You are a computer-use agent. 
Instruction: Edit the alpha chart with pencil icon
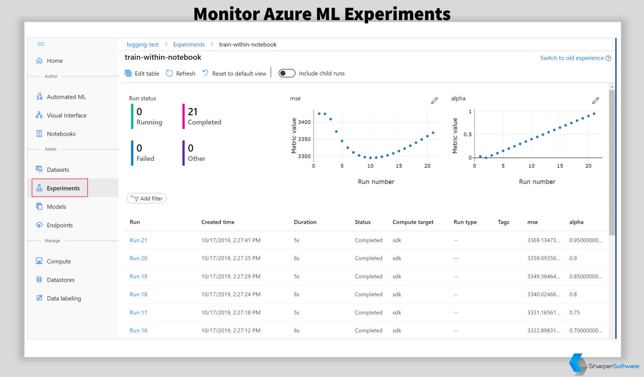[596, 101]
